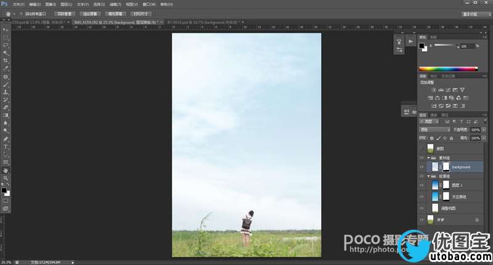
Task: Select the Move tool in the toolbox
Action: pos(6,30)
